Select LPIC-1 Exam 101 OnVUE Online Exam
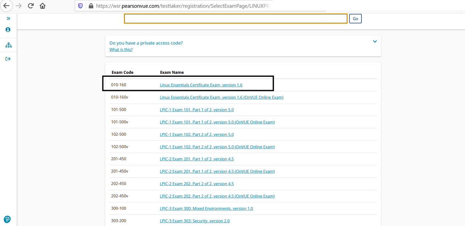The width and height of the screenshot is (465, 226). 217,122
